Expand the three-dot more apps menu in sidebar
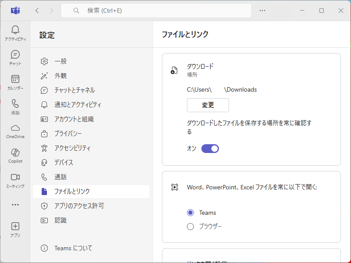 pos(15,205)
